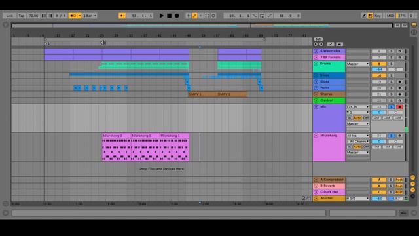419x236 pixels.
Task: Open Microkorg All Ins input dropdown
Action: pos(357,136)
